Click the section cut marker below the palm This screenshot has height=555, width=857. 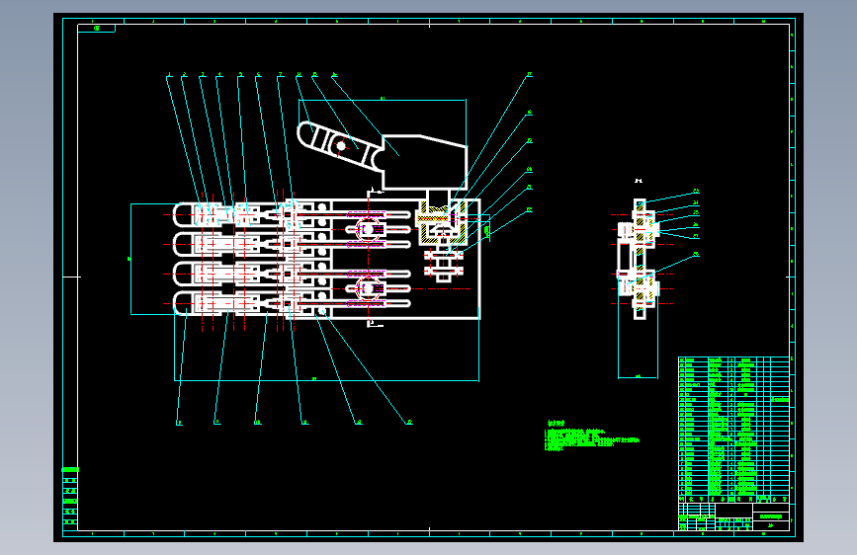pos(375,323)
